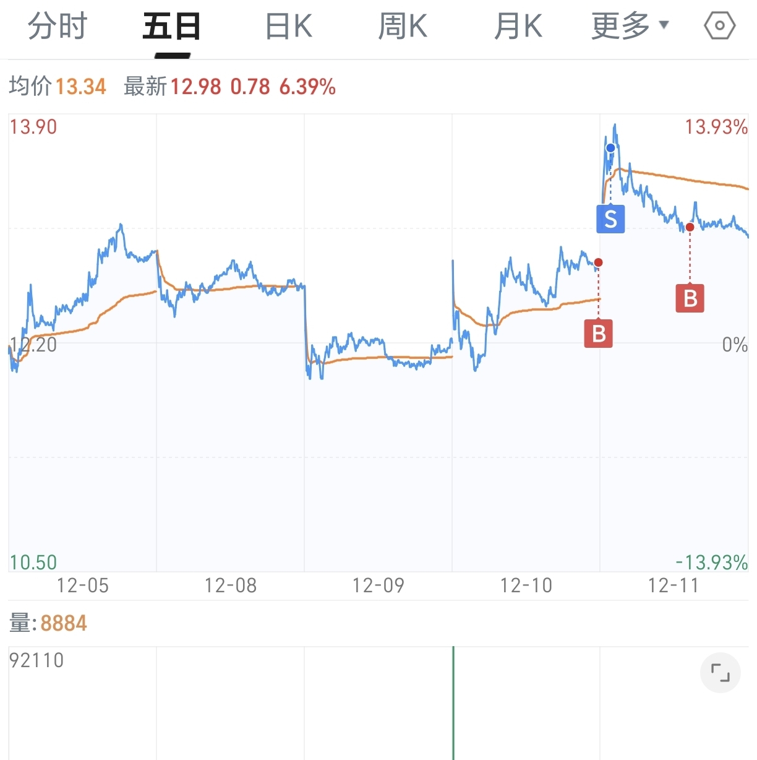The height and width of the screenshot is (760, 757).
Task: Switch to 周K weekly chart
Action: (x=403, y=26)
